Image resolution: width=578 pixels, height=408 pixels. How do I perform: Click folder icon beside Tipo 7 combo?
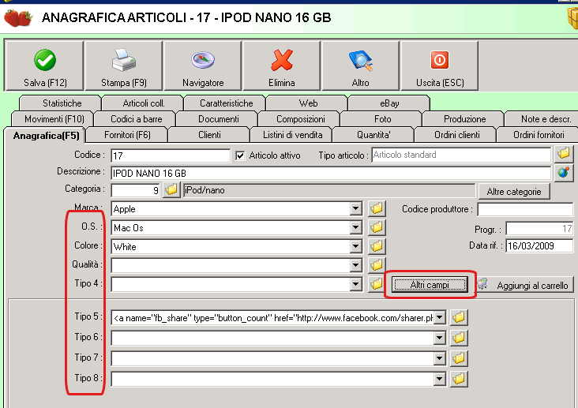point(459,358)
